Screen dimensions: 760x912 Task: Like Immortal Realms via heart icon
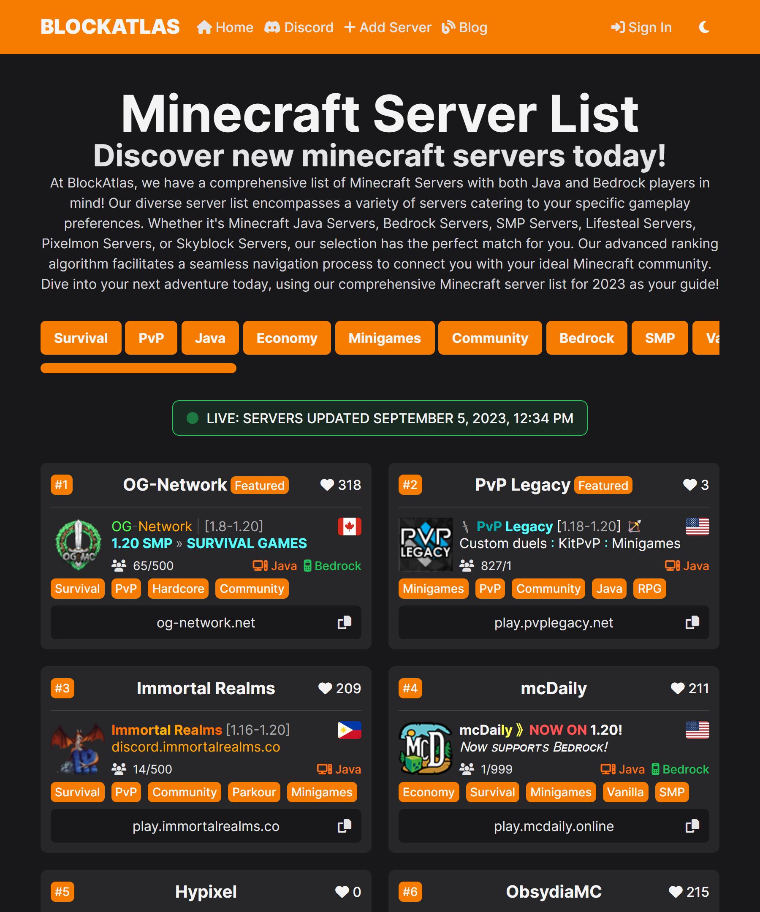click(x=325, y=688)
